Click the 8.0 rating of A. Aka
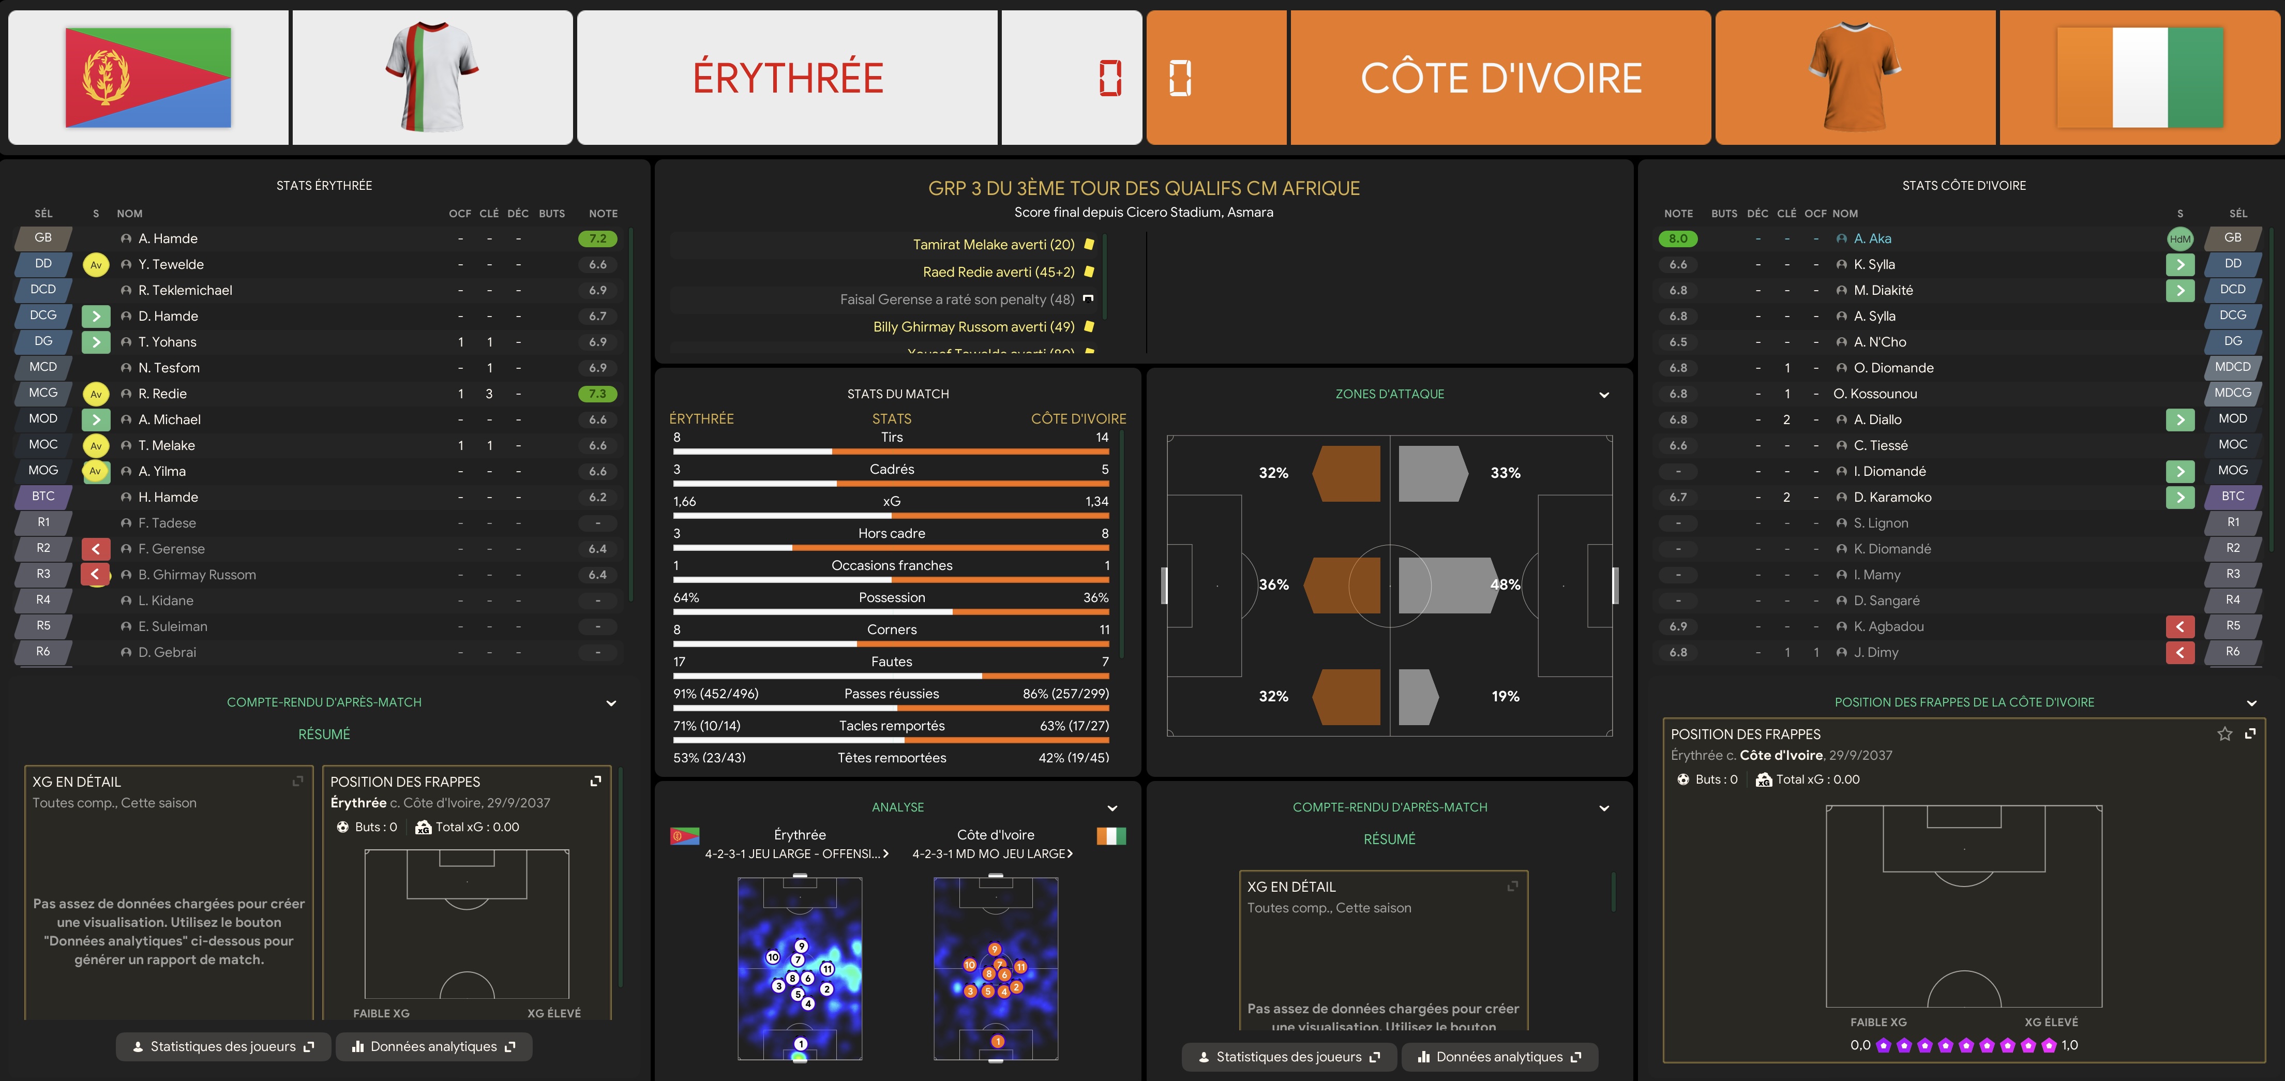 click(1678, 238)
